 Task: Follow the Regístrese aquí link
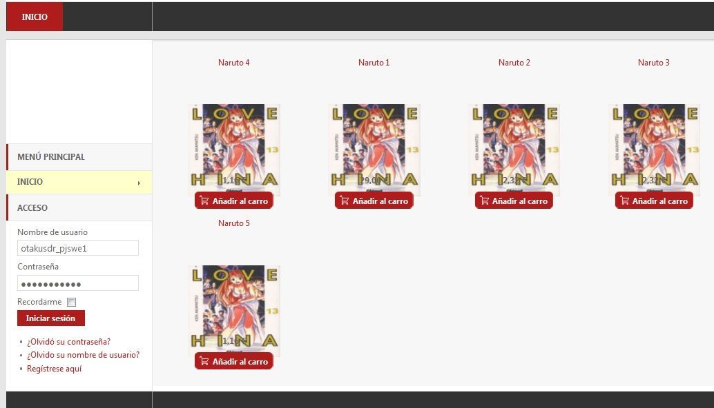(54, 369)
